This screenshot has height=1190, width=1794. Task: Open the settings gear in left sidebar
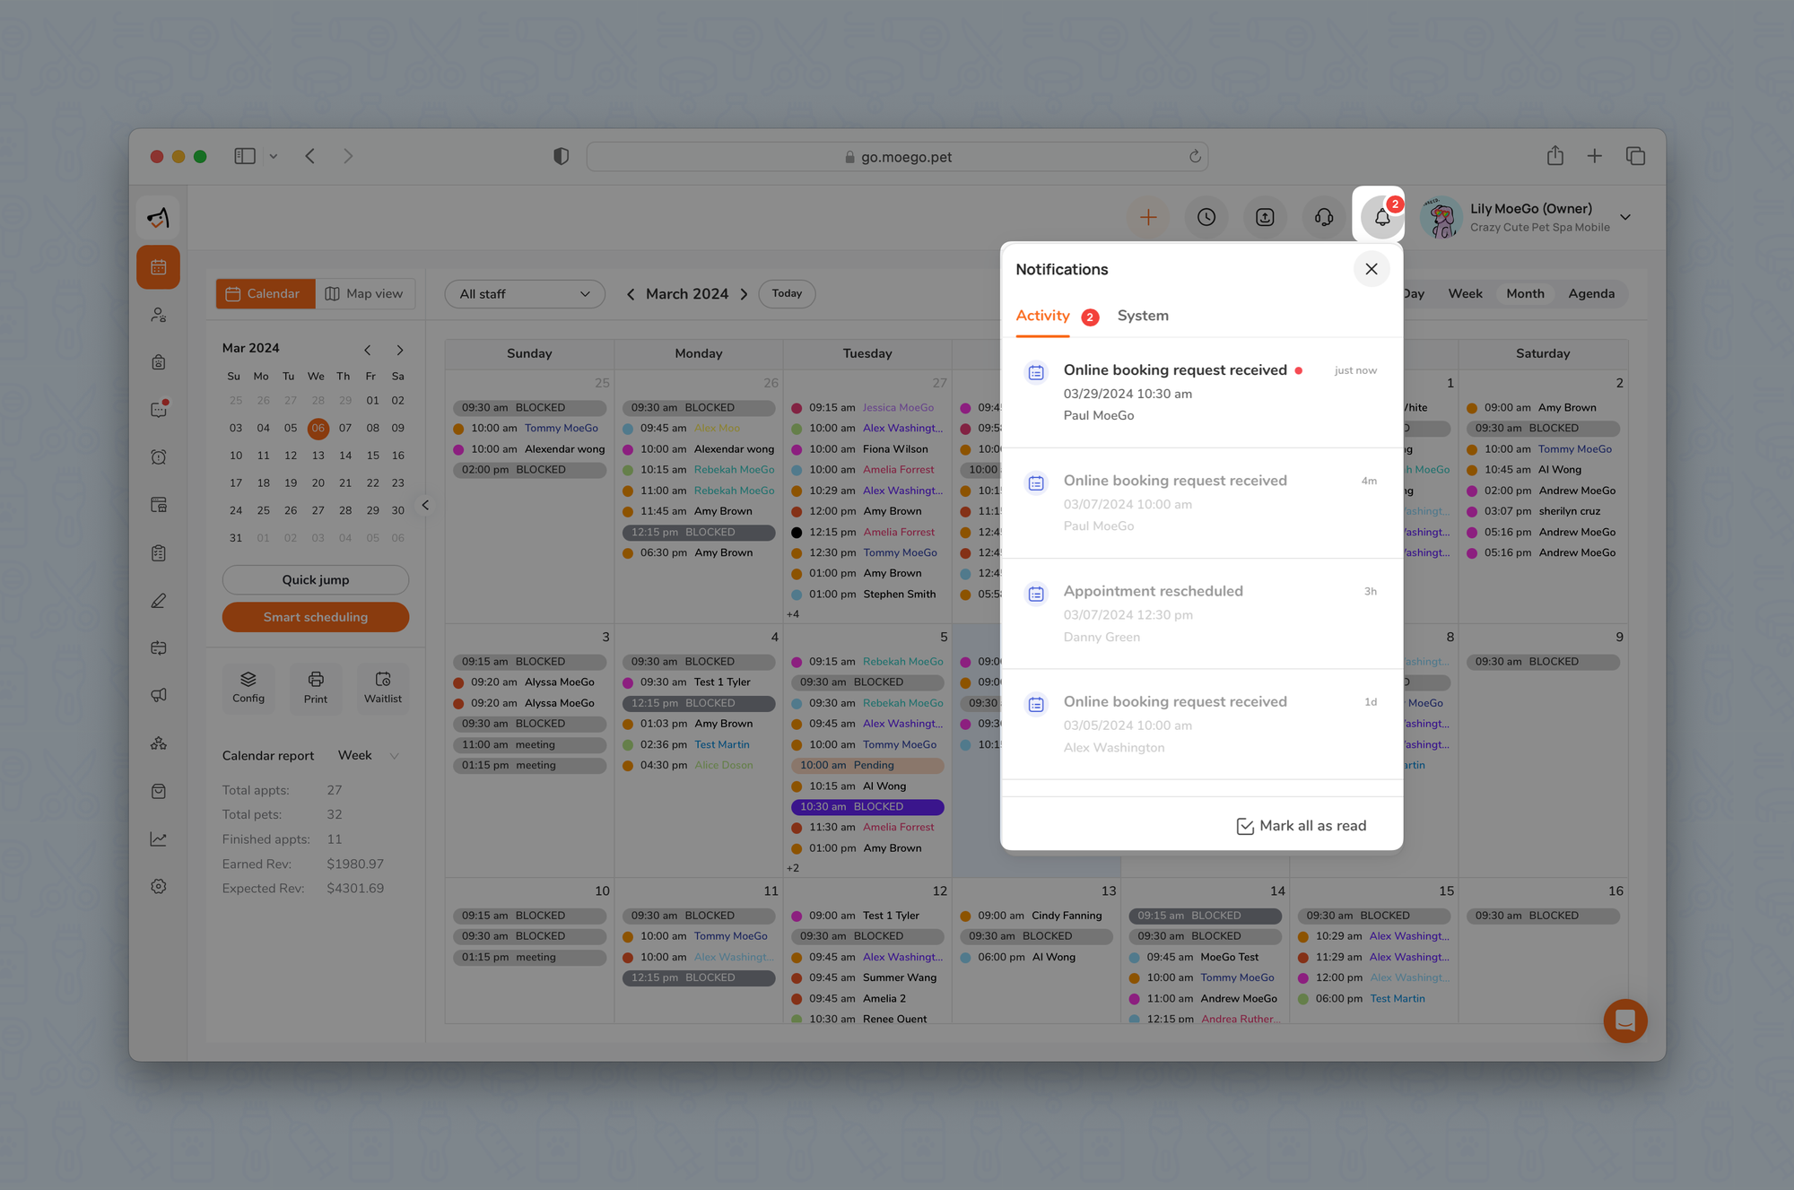pyautogui.click(x=159, y=886)
